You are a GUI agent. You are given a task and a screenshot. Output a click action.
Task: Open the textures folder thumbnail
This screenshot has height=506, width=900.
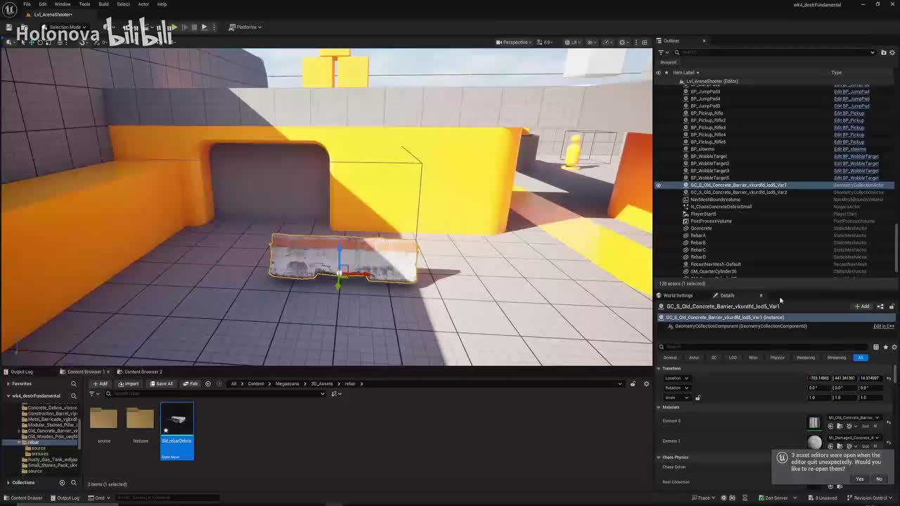(141, 419)
